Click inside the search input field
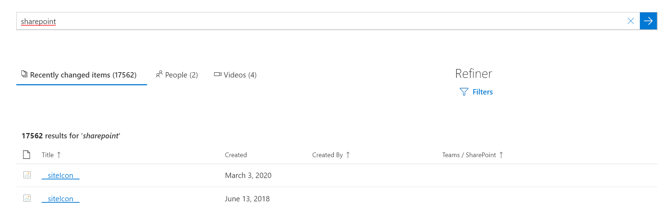Image resolution: width=664 pixels, height=207 pixels. [178, 21]
